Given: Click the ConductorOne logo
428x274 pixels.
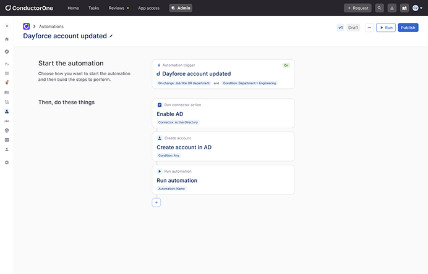Looking at the screenshot, I should (29, 8).
